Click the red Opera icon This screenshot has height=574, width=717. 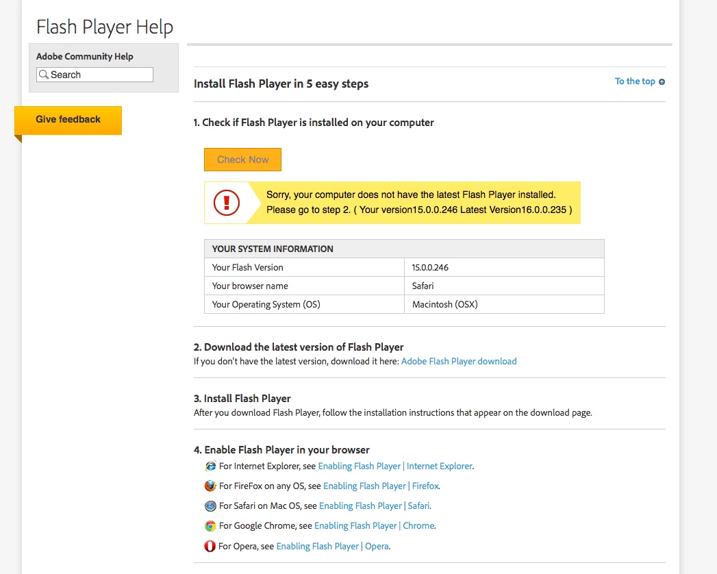(210, 546)
